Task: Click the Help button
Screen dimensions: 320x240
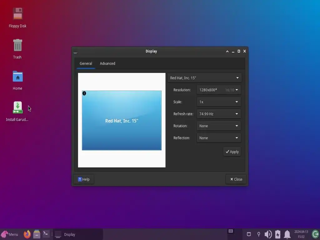Action: pyautogui.click(x=84, y=179)
